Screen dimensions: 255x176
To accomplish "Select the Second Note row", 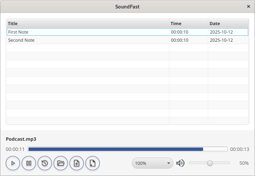I will click(x=87, y=40).
